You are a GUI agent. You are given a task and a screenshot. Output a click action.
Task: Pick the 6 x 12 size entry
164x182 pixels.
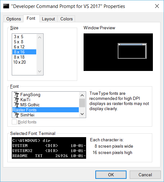(24, 47)
